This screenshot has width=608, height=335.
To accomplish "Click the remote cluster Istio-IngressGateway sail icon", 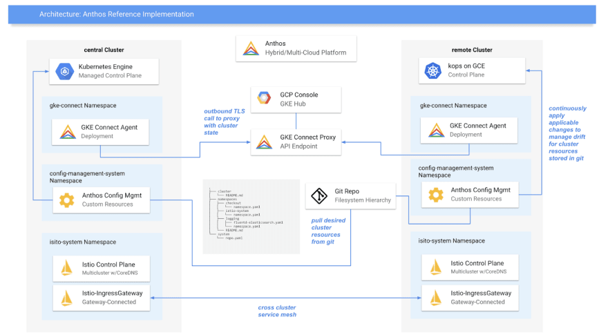I will pyautogui.click(x=436, y=298).
